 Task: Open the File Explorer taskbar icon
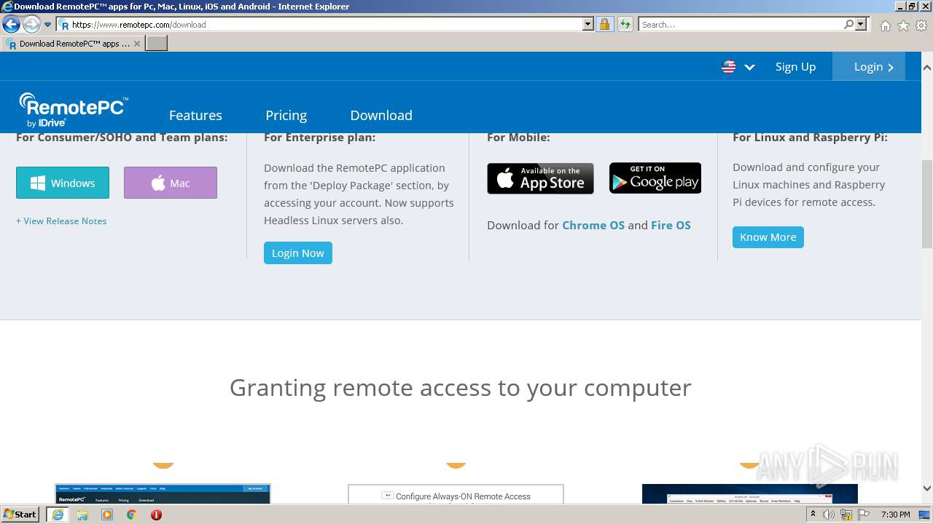tap(82, 515)
